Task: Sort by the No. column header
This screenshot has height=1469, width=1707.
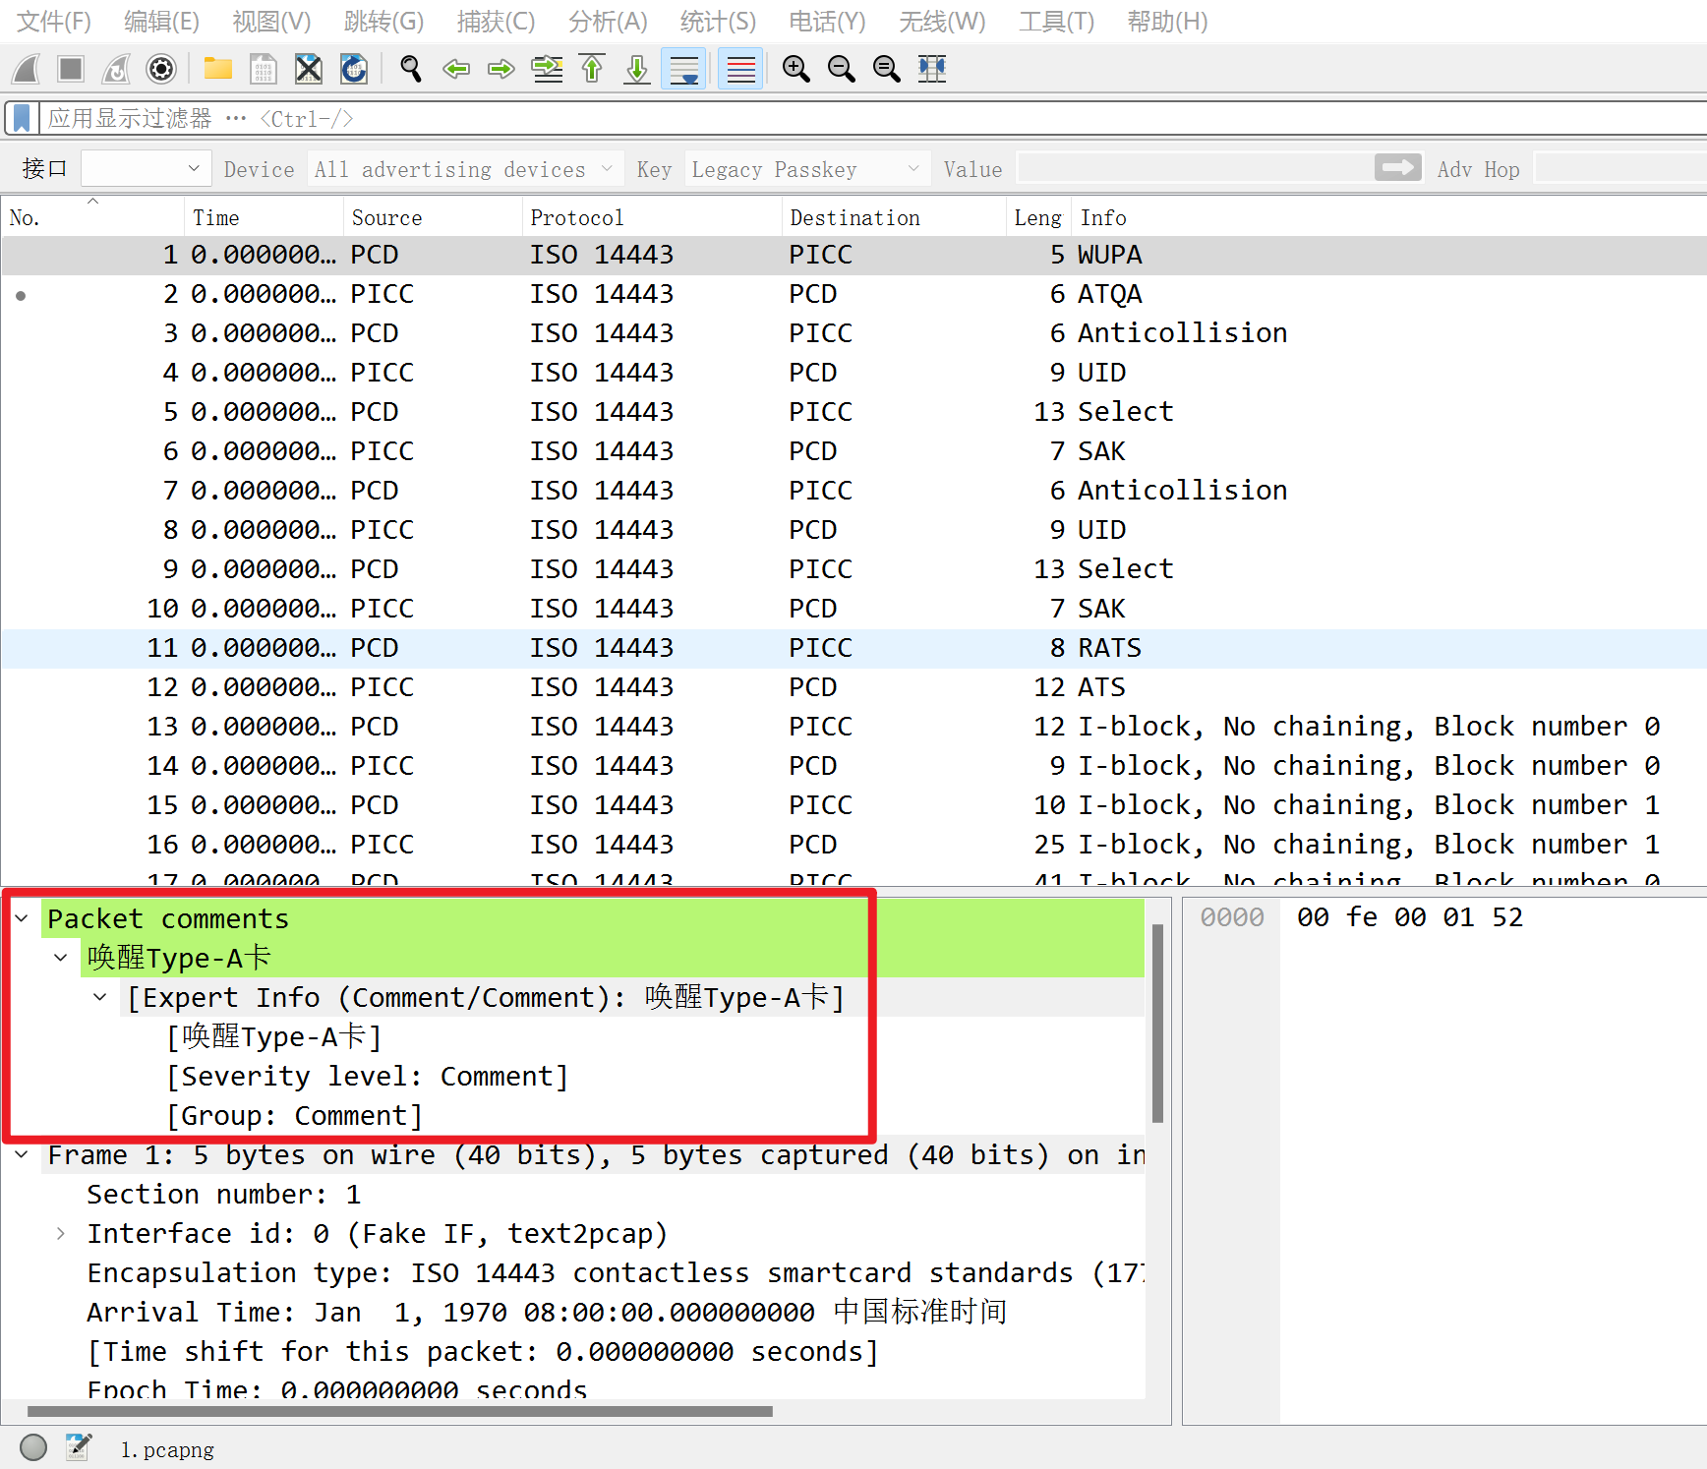Action: [x=92, y=217]
